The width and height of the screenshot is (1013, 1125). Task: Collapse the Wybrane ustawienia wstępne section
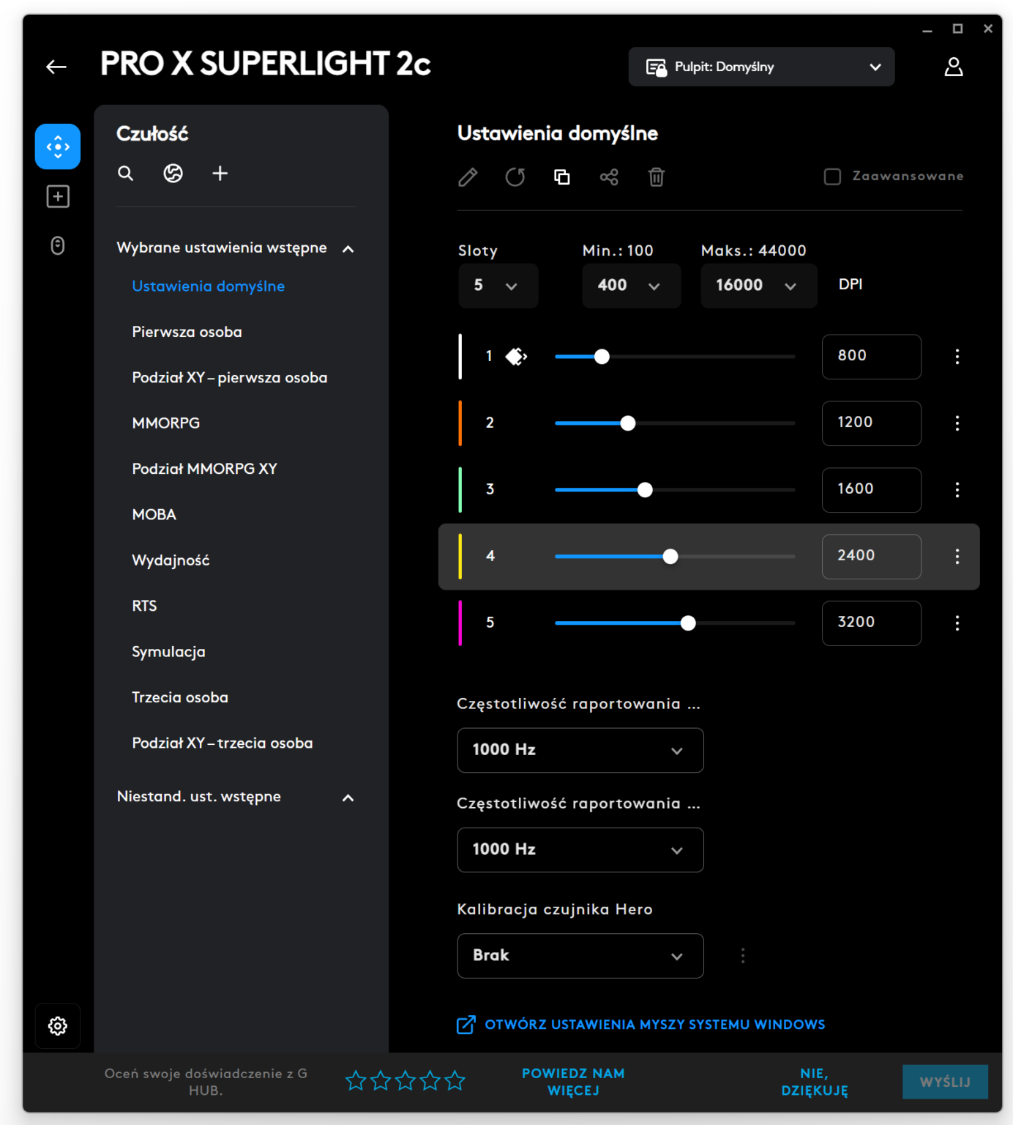coord(348,249)
